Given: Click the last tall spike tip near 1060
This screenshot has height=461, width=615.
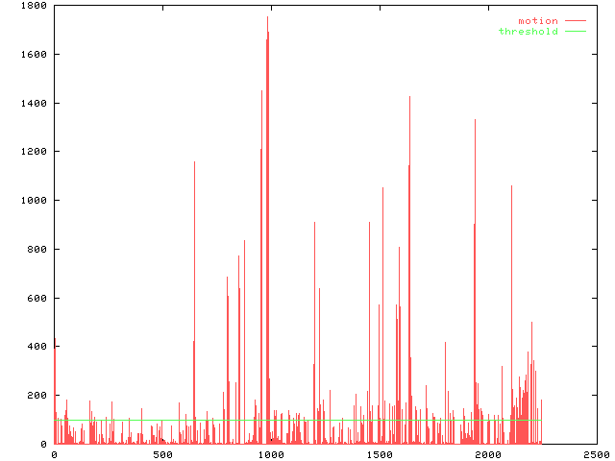Looking at the screenshot, I should click(511, 186).
